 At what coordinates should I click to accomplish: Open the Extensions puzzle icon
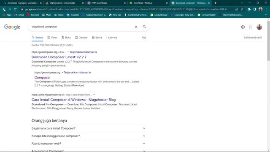249,9
